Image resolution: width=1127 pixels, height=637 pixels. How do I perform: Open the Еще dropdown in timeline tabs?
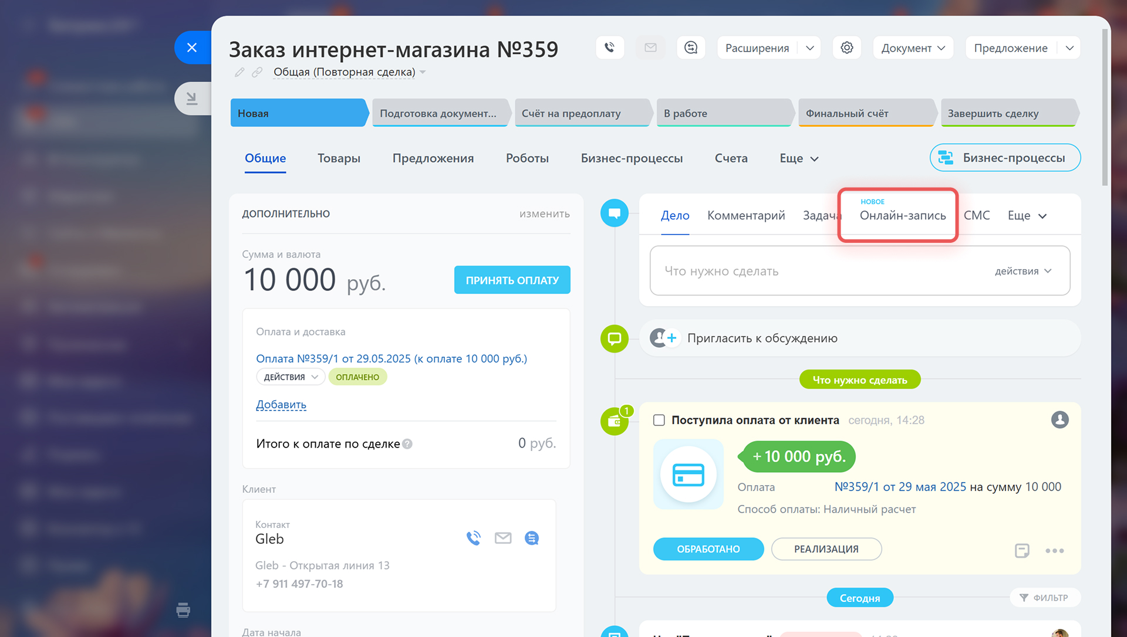1027,216
